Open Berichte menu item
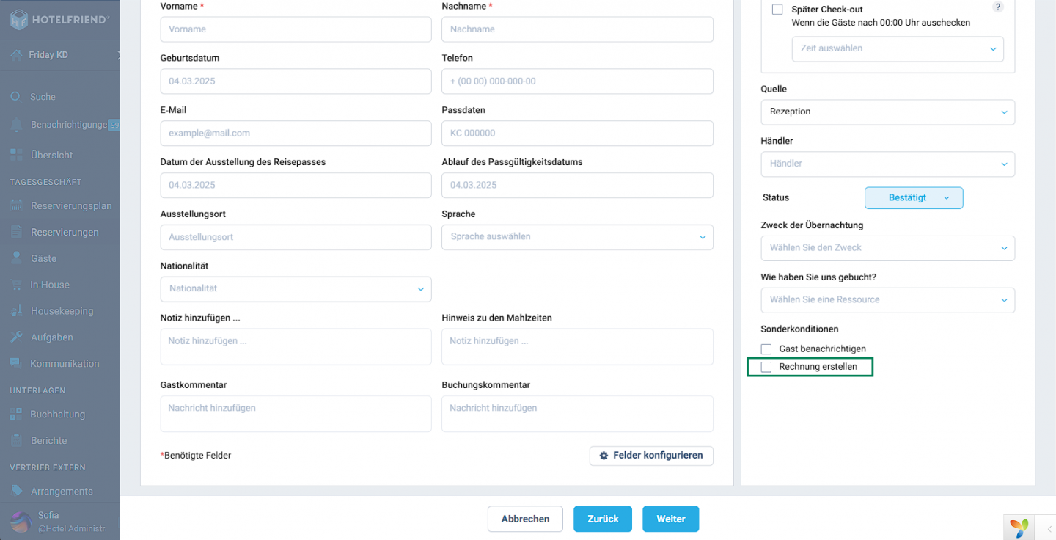Viewport: 1056px width, 540px height. coord(49,441)
